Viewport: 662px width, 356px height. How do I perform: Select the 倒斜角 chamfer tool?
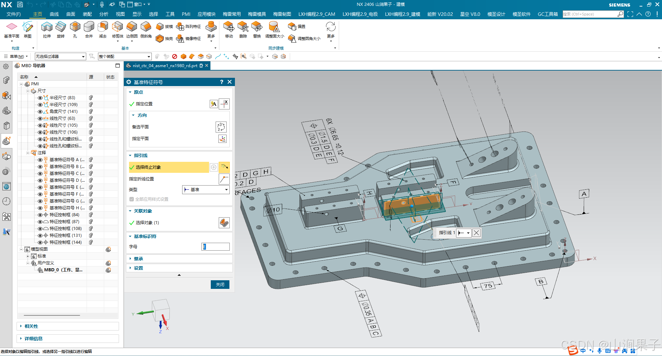tap(146, 30)
